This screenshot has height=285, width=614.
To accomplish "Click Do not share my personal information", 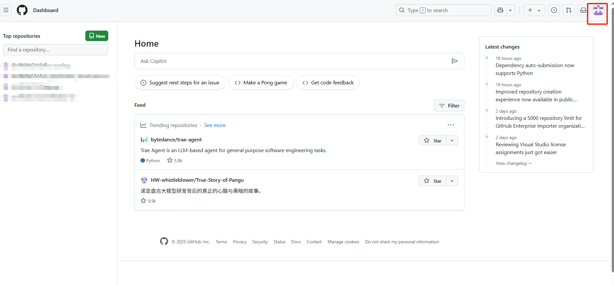I will pyautogui.click(x=402, y=242).
